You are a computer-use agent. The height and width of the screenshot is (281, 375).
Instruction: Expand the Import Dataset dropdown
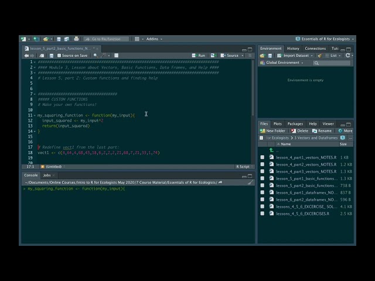click(295, 56)
